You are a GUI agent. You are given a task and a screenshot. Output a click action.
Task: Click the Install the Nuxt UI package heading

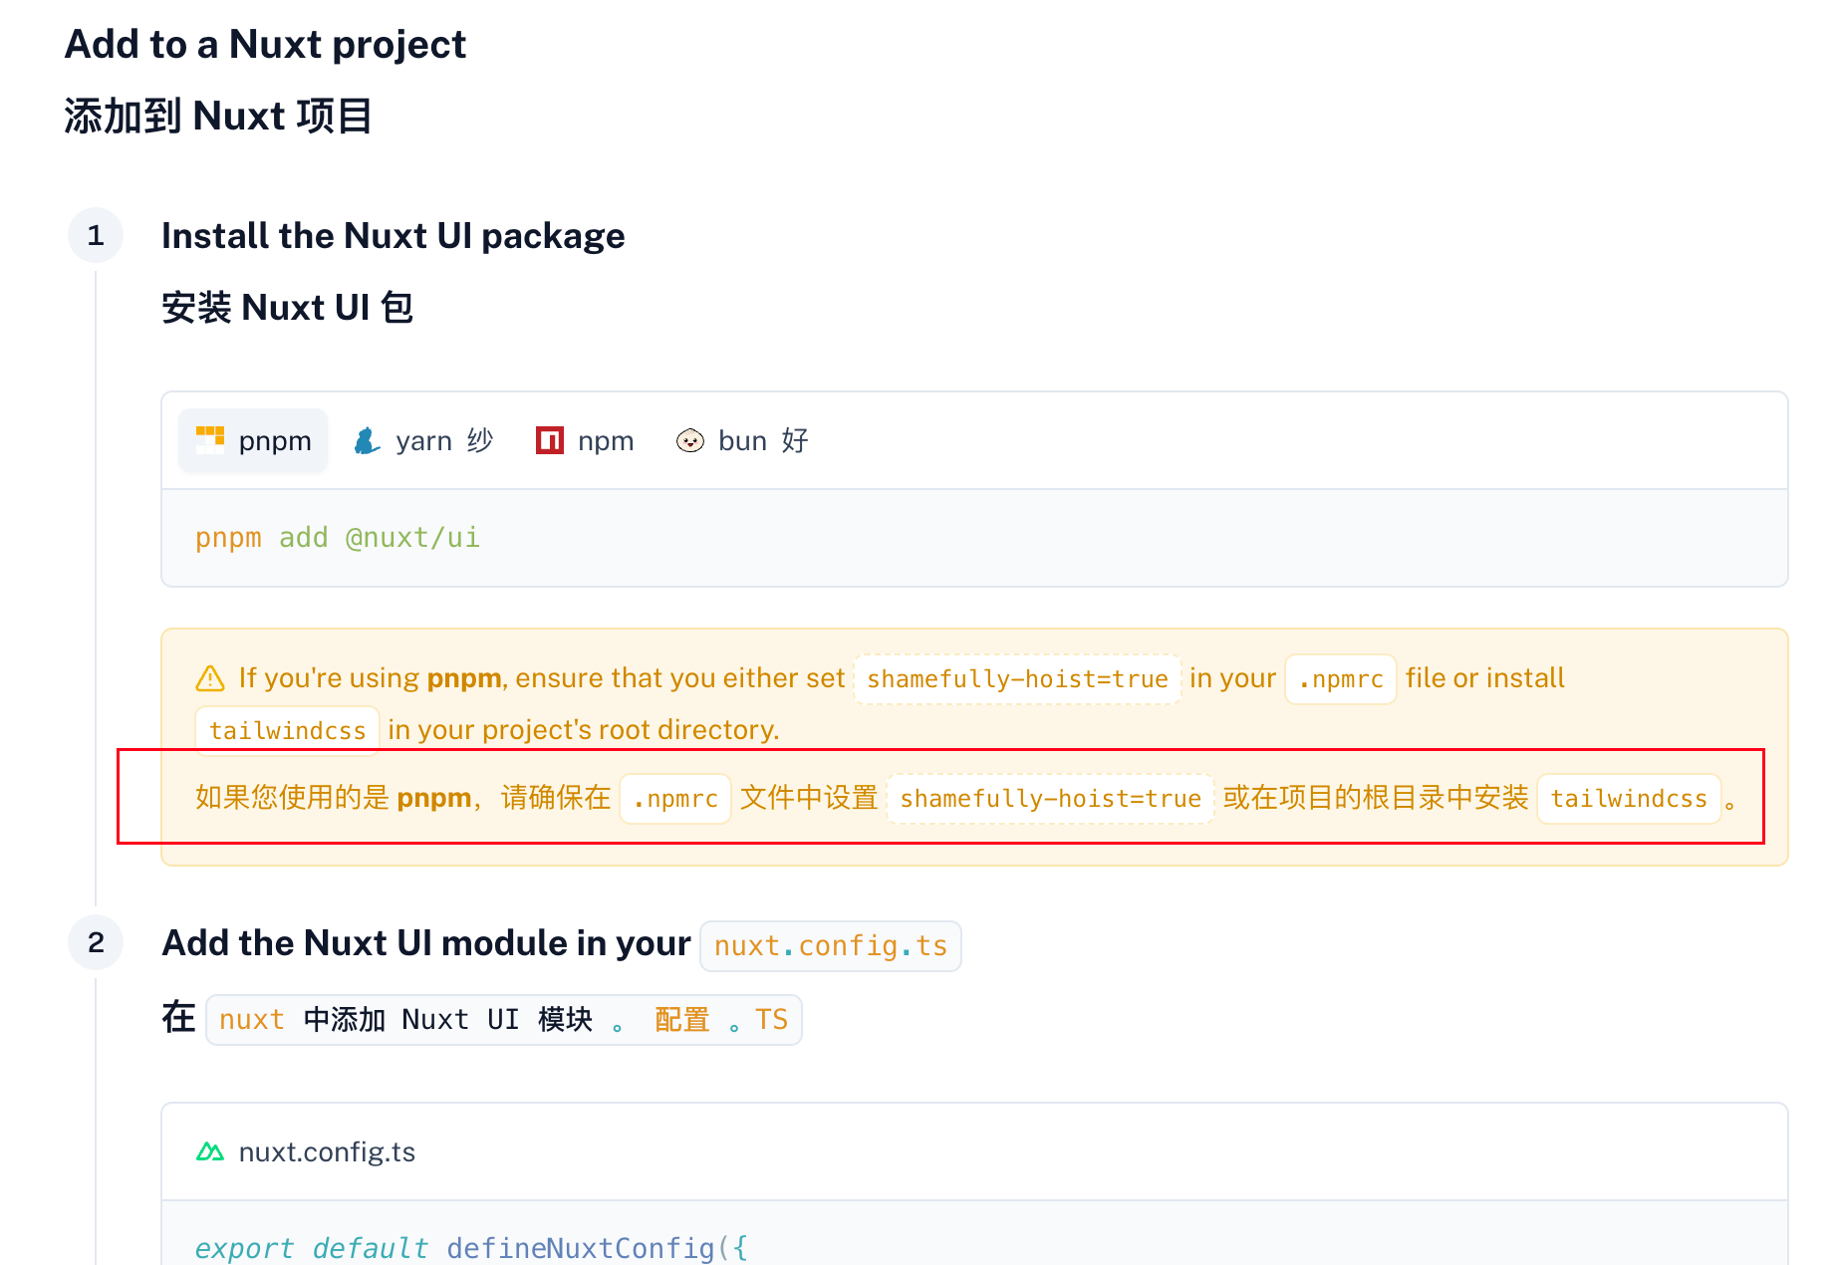[x=393, y=236]
